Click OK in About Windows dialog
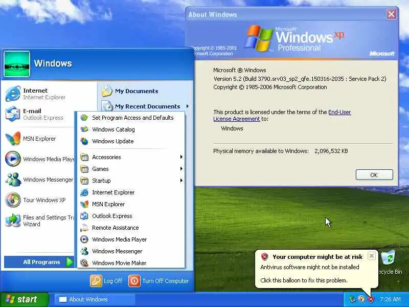The width and height of the screenshot is (409, 307). [374, 175]
